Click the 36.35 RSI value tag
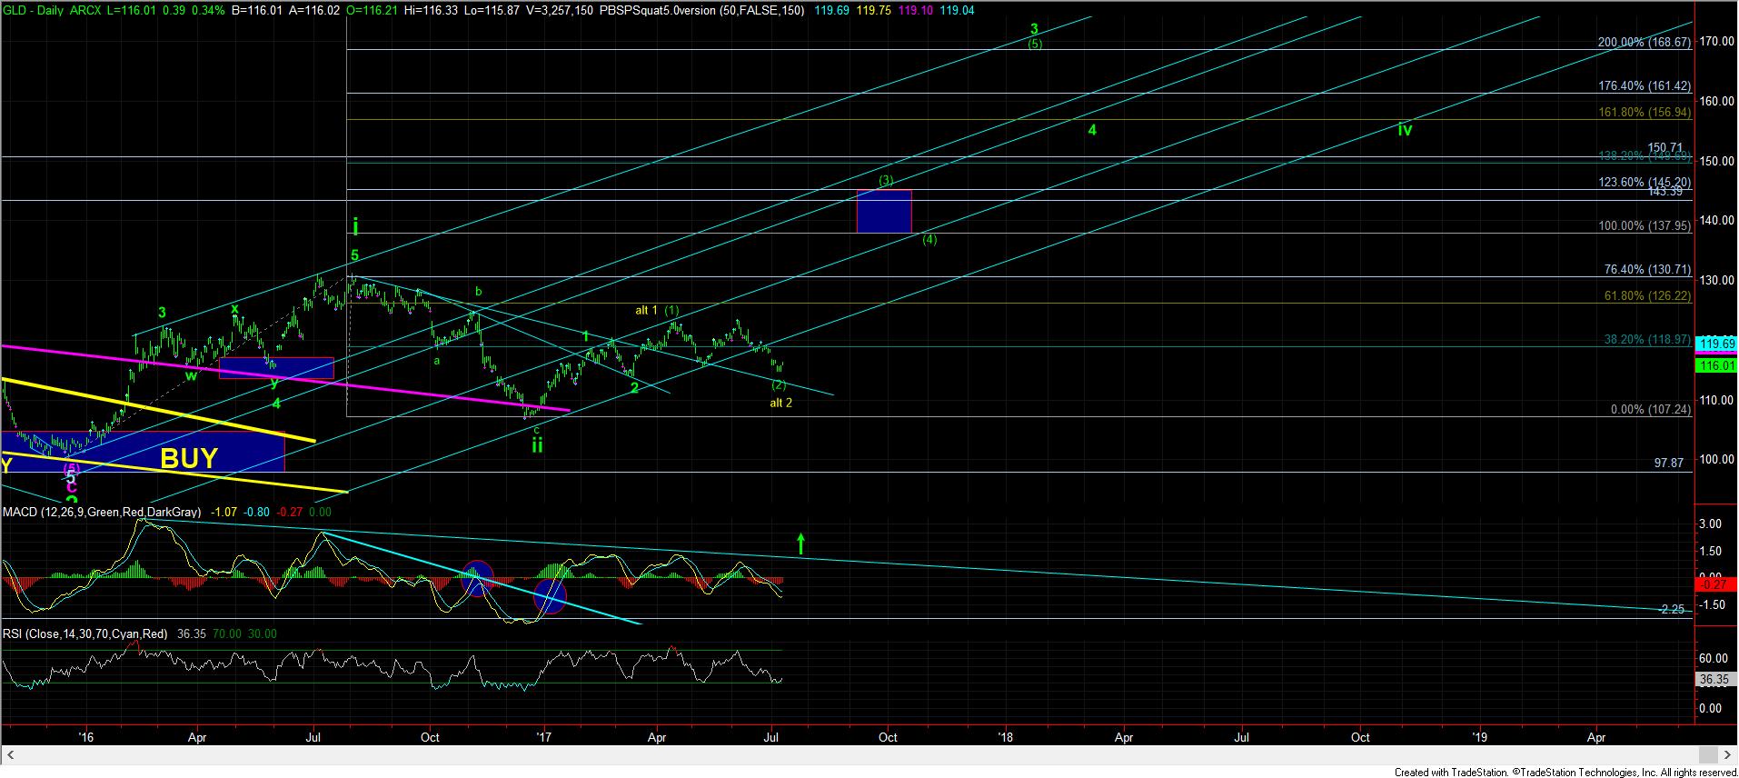 coord(1716,679)
